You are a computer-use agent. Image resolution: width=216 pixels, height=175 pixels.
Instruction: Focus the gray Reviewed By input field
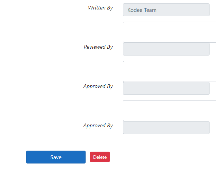click(166, 49)
